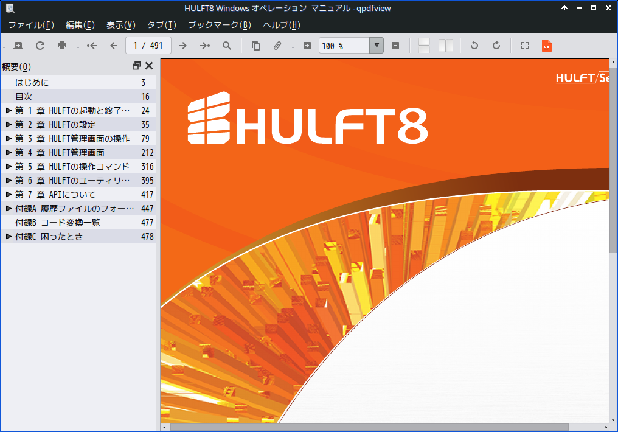Viewport: 618px width, 432px height.
Task: Toggle continuous page mode
Action: pyautogui.click(x=424, y=46)
